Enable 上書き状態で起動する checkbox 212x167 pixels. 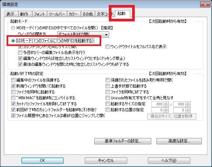click(x=108, y=86)
